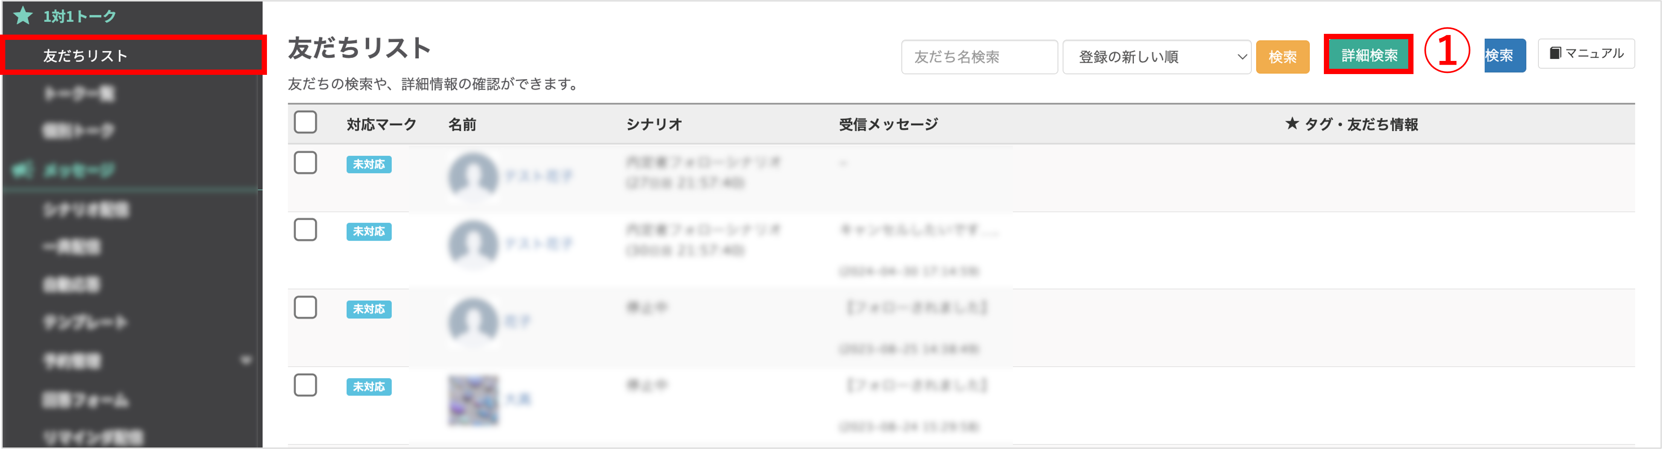The width and height of the screenshot is (1662, 449).
Task: Click the fourth row's 未対応 badge
Action: pyautogui.click(x=369, y=387)
